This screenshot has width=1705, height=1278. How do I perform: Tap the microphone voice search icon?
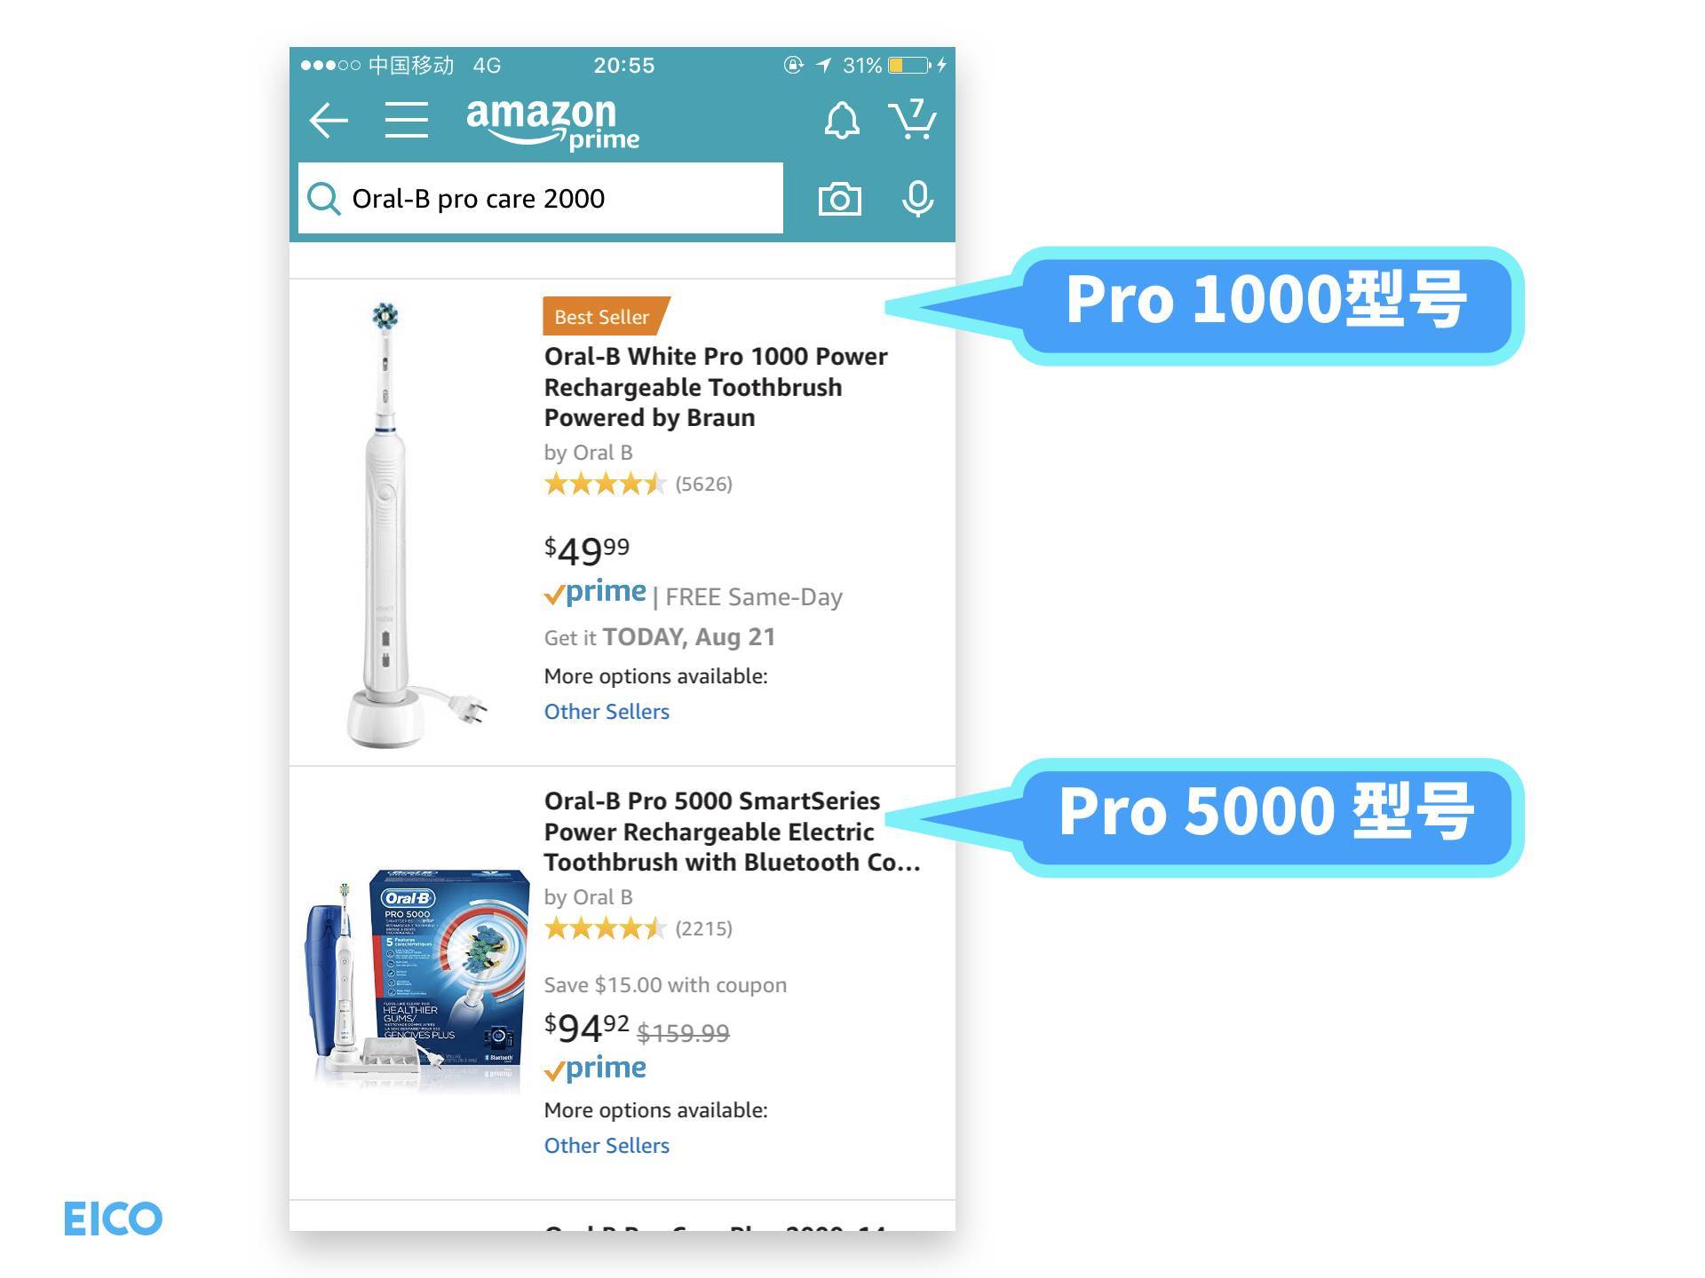(x=917, y=199)
